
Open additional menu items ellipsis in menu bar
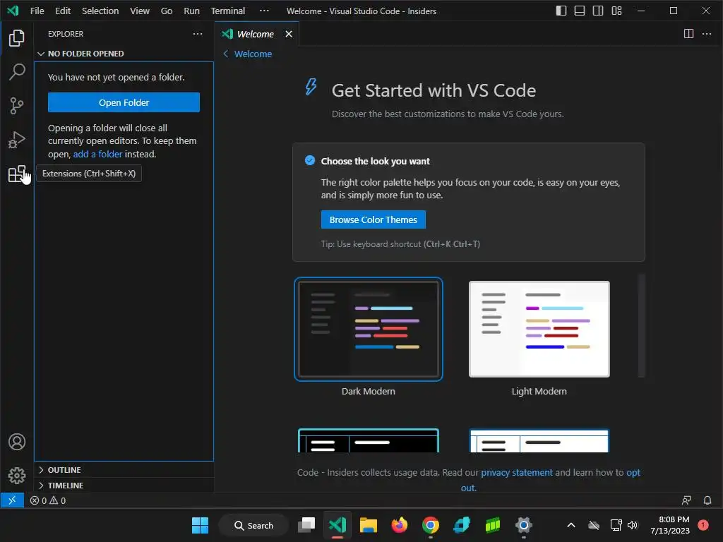[264, 11]
